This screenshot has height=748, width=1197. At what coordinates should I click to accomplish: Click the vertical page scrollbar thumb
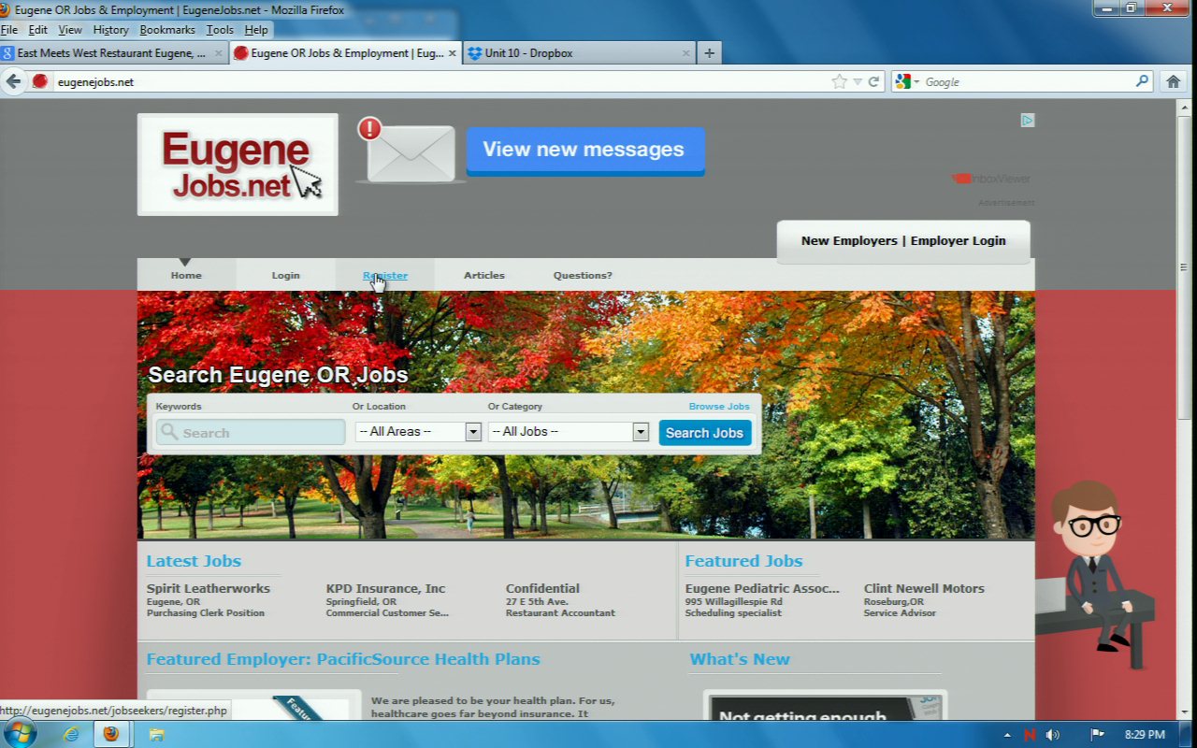coord(1185,262)
